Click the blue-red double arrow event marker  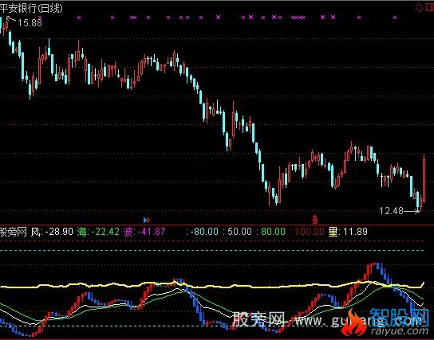click(x=147, y=220)
